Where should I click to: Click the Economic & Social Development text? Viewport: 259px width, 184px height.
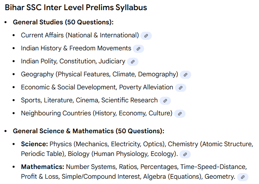pyautogui.click(x=69, y=87)
